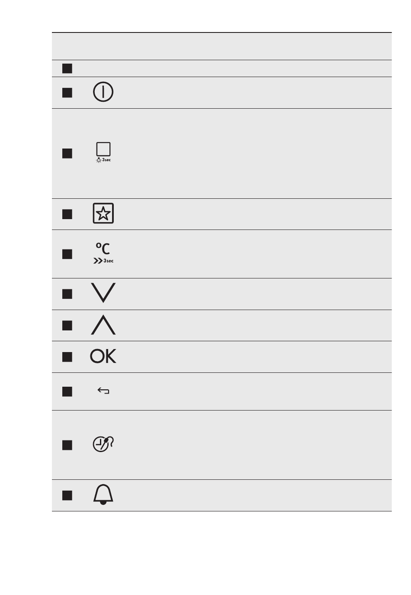Click the black square beside the bell icon
Image resolution: width=411 pixels, height=595 pixels.
(x=67, y=495)
